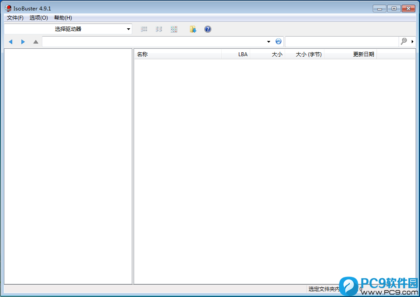420x297 pixels.
Task: Open help via blue question mark icon
Action: pyautogui.click(x=208, y=29)
